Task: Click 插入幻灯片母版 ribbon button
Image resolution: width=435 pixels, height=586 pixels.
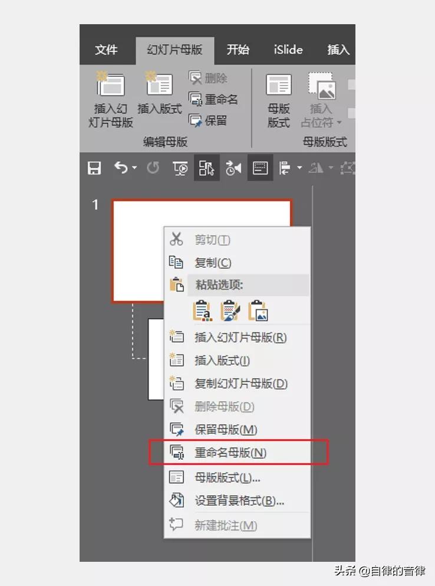Action: tap(111, 99)
